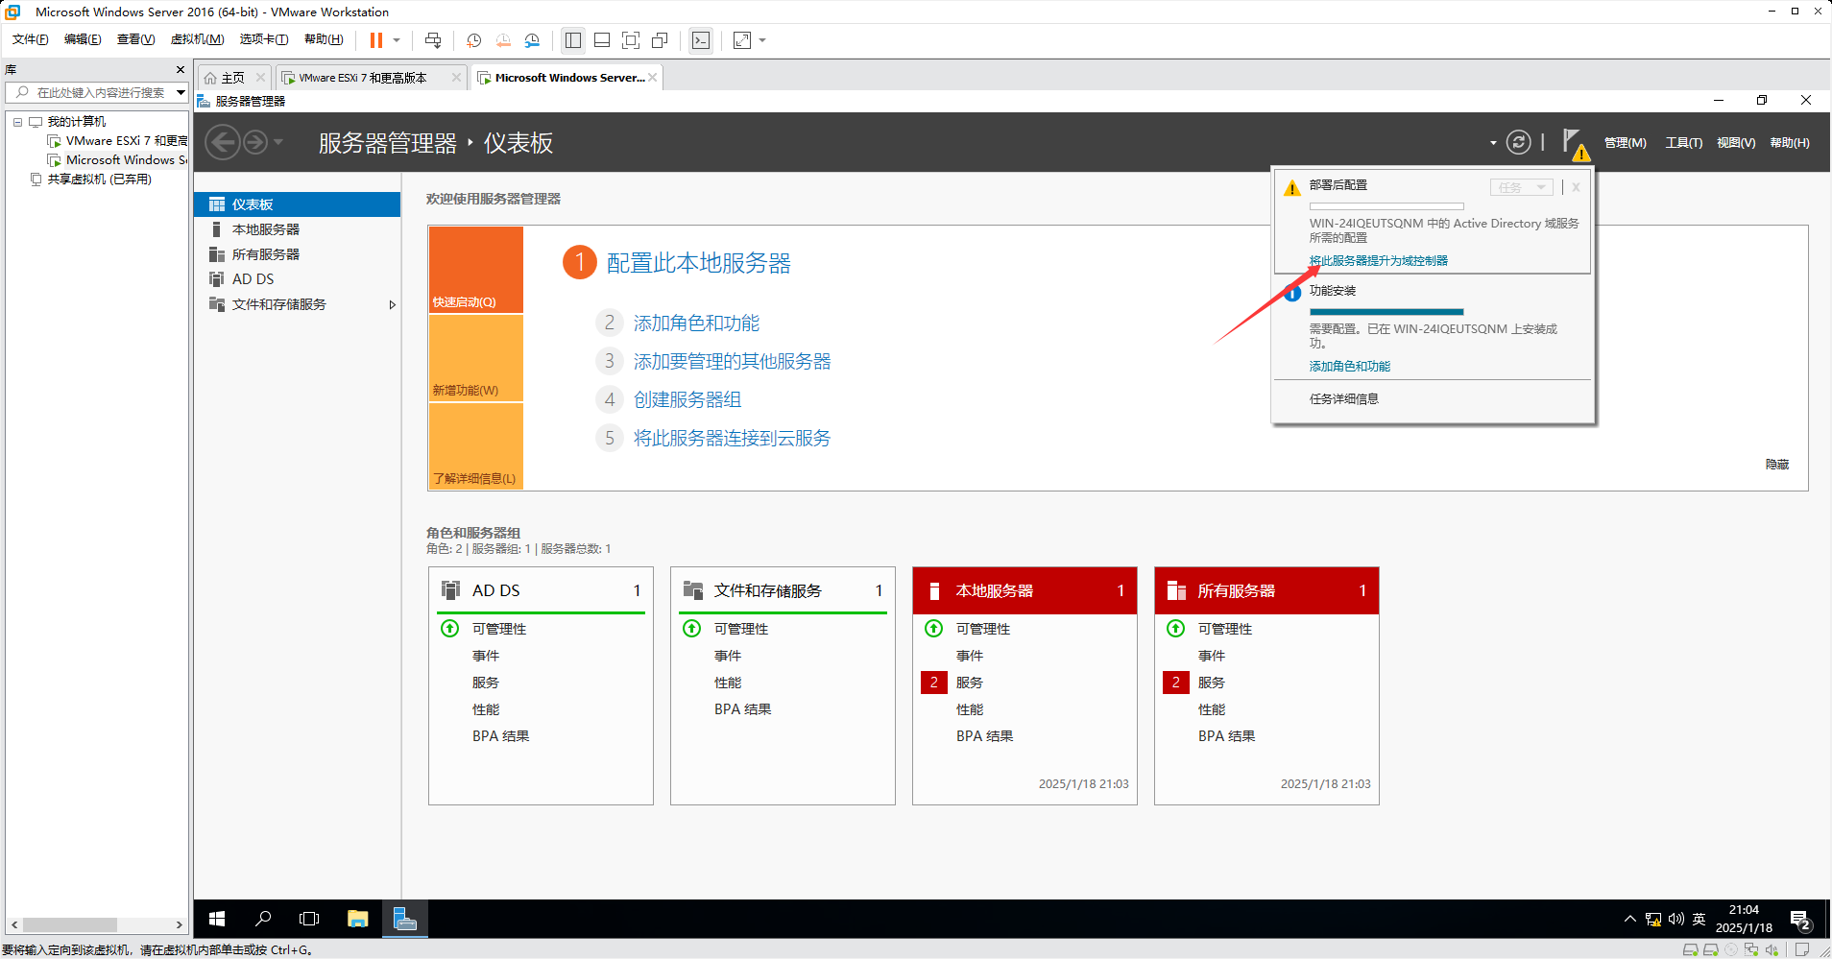Screen dimensions: 1832x959
Task: Take a VMware snapshot using the clock icon
Action: pyautogui.click(x=473, y=40)
